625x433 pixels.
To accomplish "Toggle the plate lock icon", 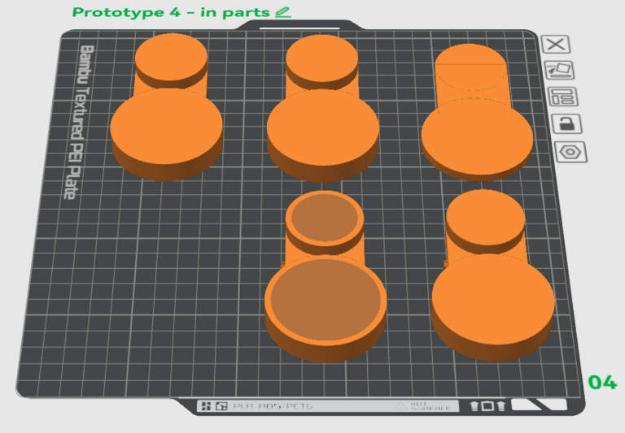I will click(566, 123).
